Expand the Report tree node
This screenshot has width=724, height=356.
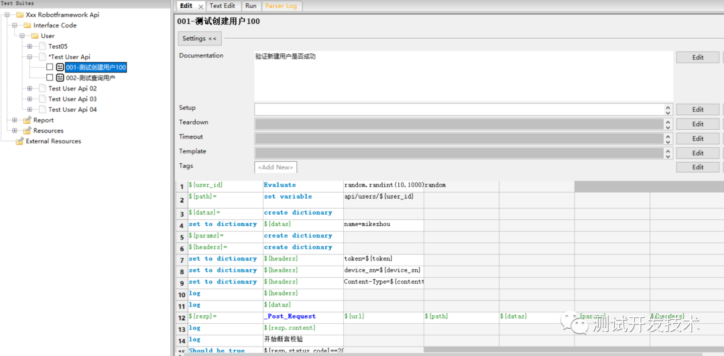coord(14,120)
